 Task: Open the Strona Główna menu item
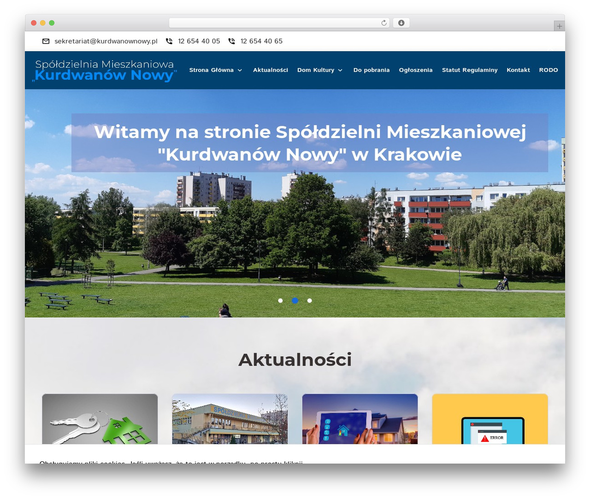pos(212,70)
